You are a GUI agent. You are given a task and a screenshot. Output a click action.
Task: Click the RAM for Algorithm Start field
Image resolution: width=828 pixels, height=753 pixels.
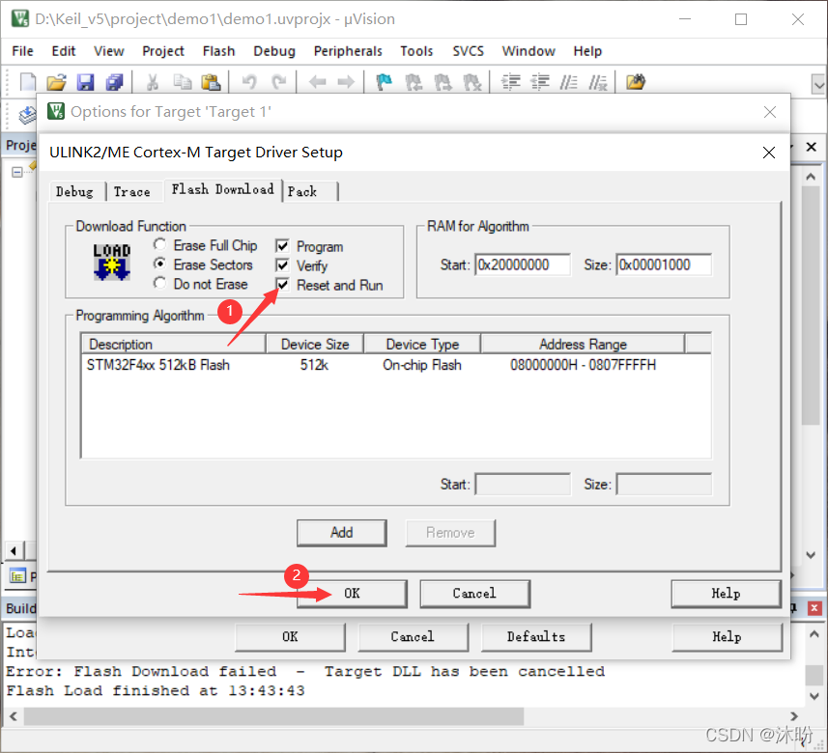click(523, 265)
